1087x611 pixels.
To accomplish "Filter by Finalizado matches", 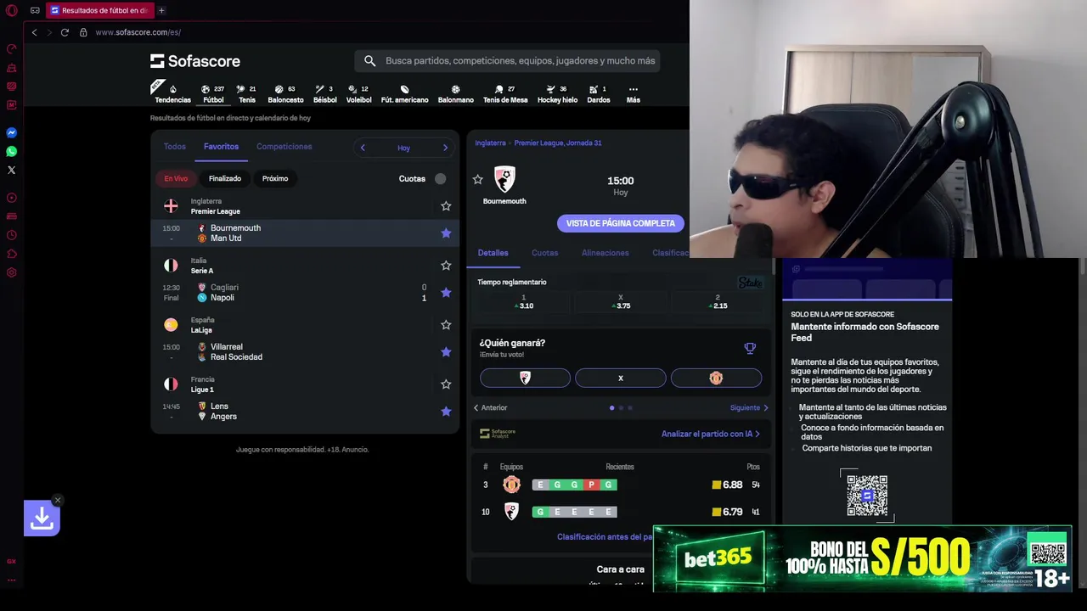I will pos(225,178).
